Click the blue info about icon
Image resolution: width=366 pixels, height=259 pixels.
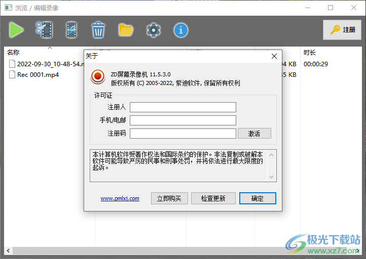point(180,30)
